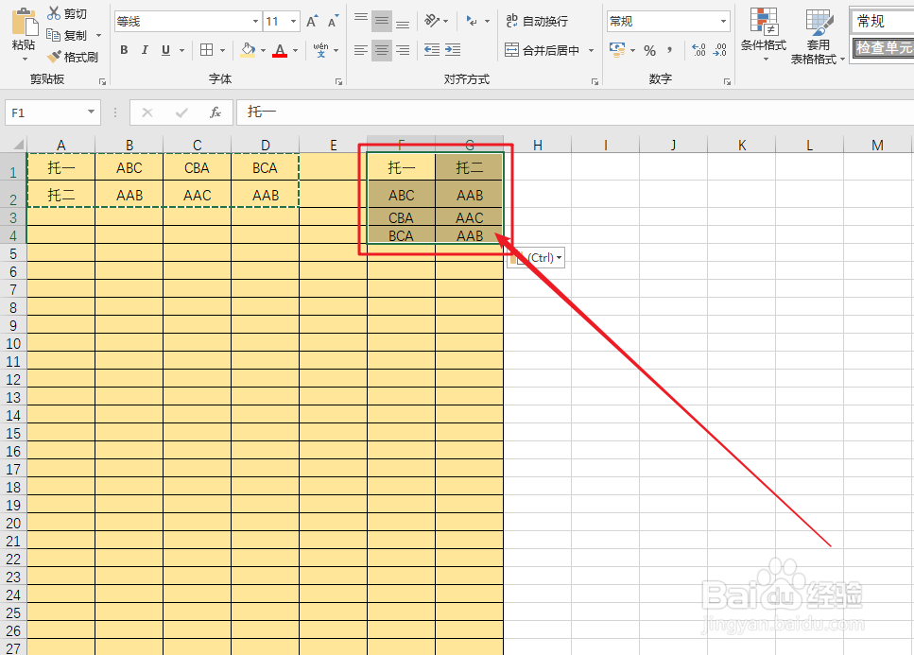Click the Paste (粘贴) clipboard icon
914x655 pixels.
point(25,22)
